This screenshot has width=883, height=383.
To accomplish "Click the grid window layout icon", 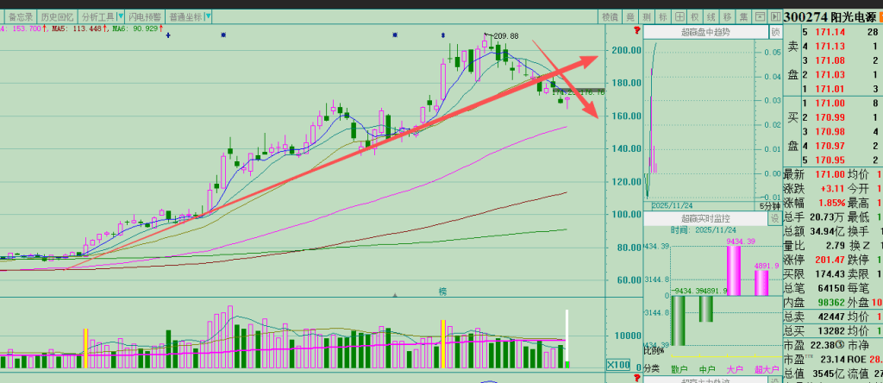I will click(x=679, y=16).
